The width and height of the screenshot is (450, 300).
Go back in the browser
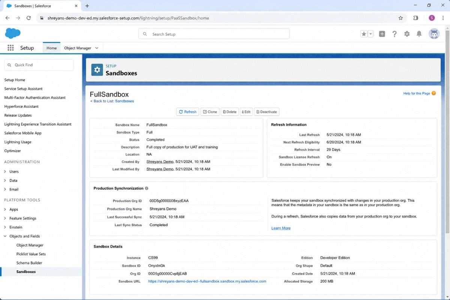click(7, 18)
